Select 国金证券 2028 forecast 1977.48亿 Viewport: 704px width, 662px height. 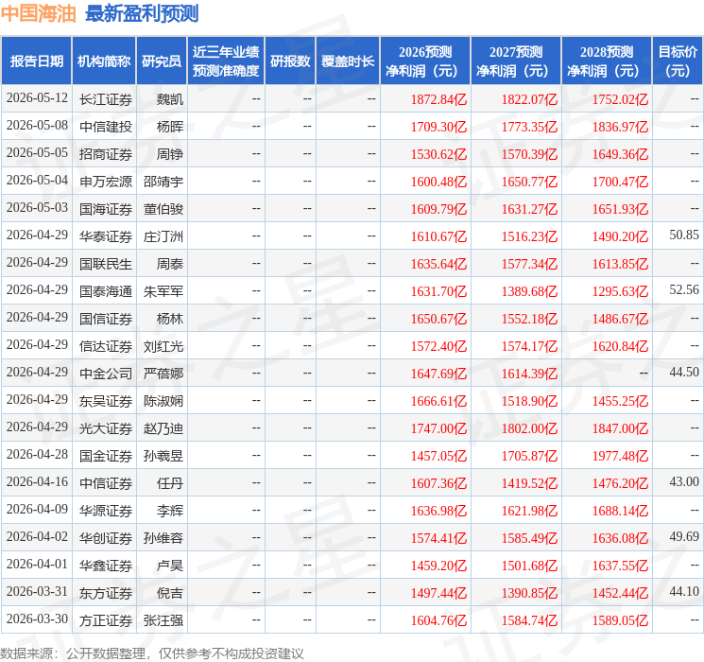tap(620, 456)
